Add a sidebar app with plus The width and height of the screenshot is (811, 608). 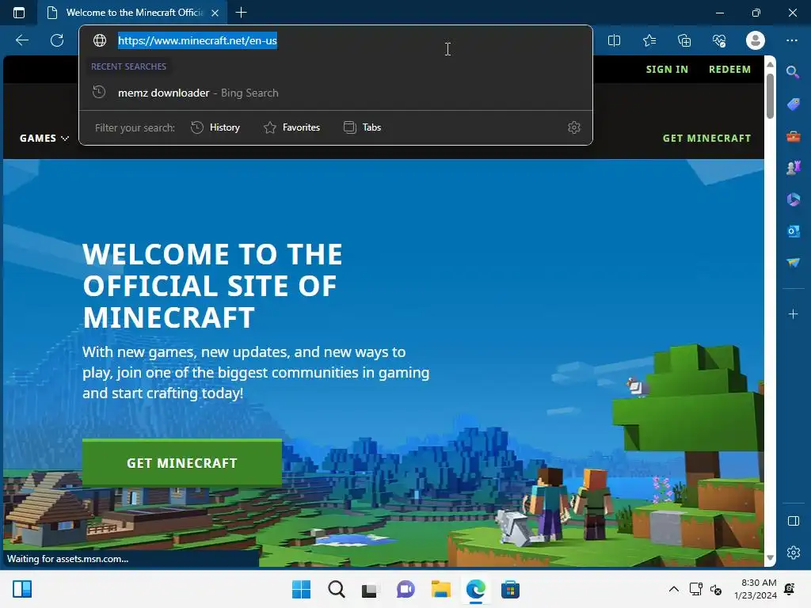coord(793,313)
